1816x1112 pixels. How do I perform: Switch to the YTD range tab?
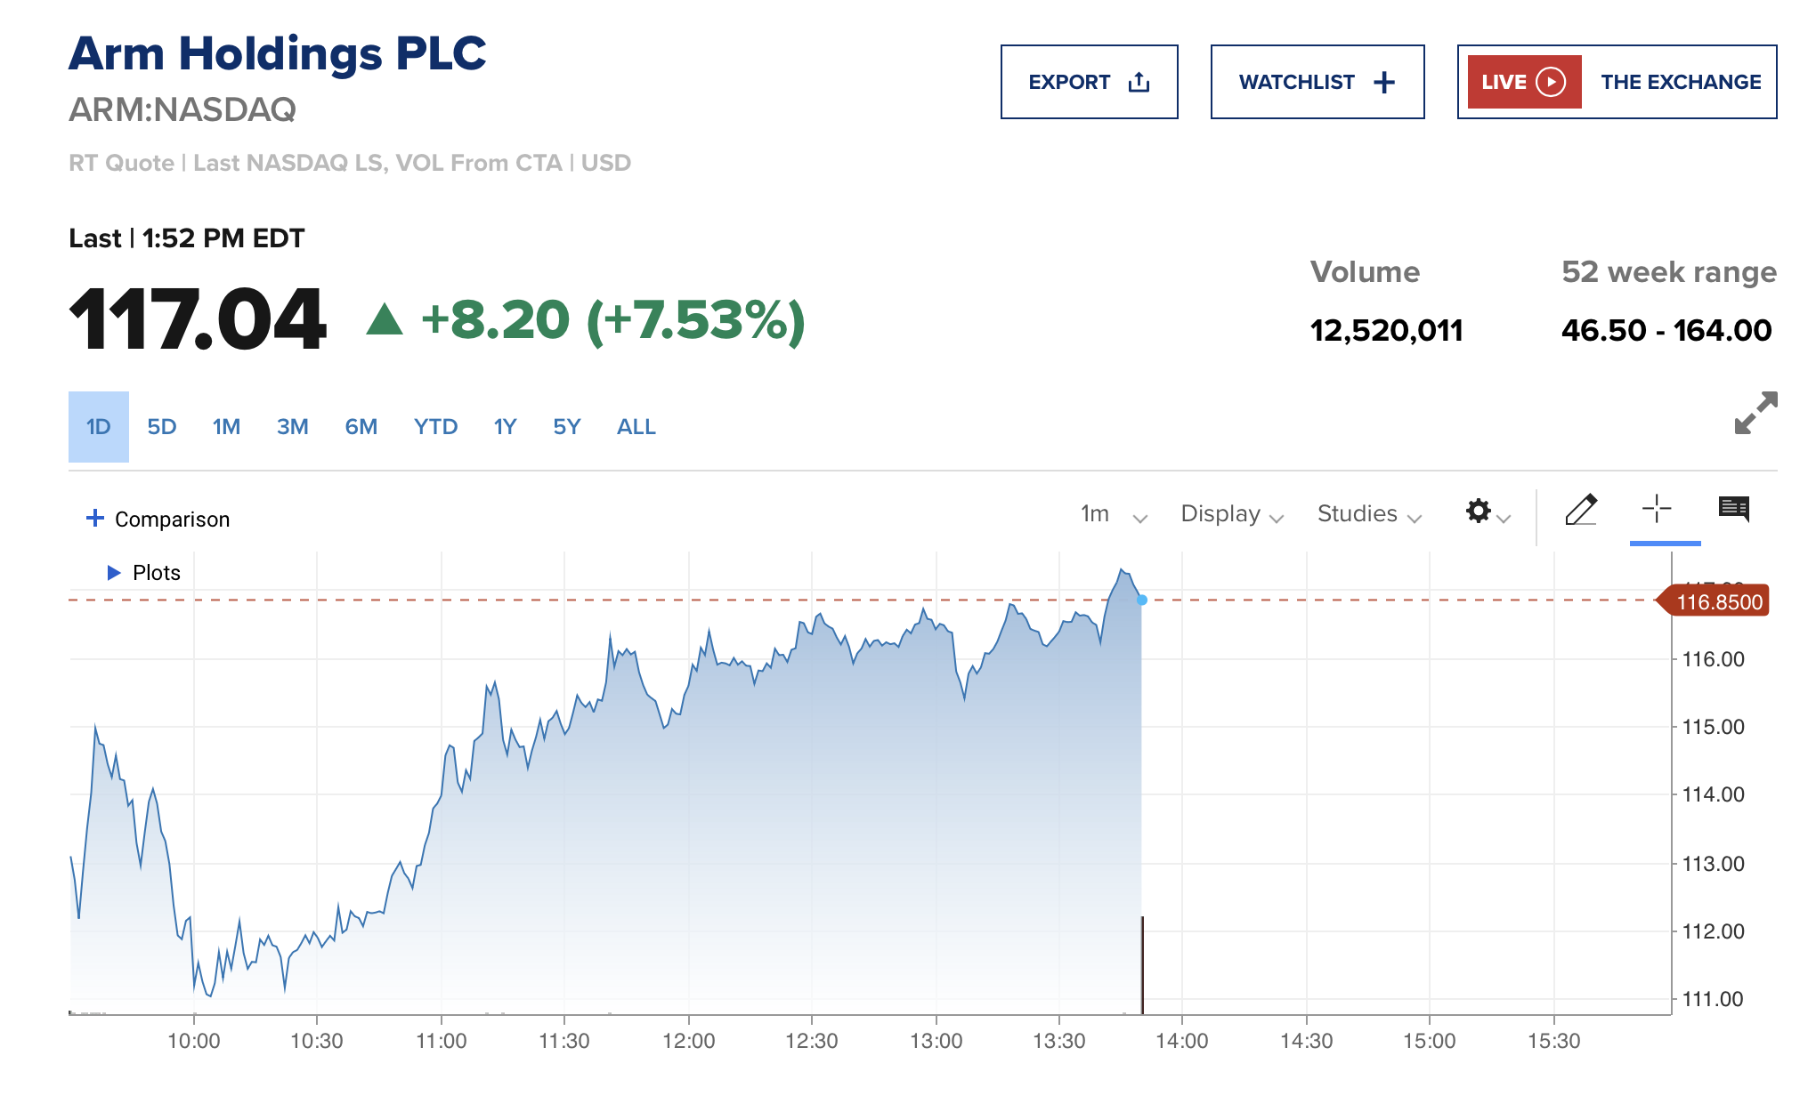coord(435,427)
